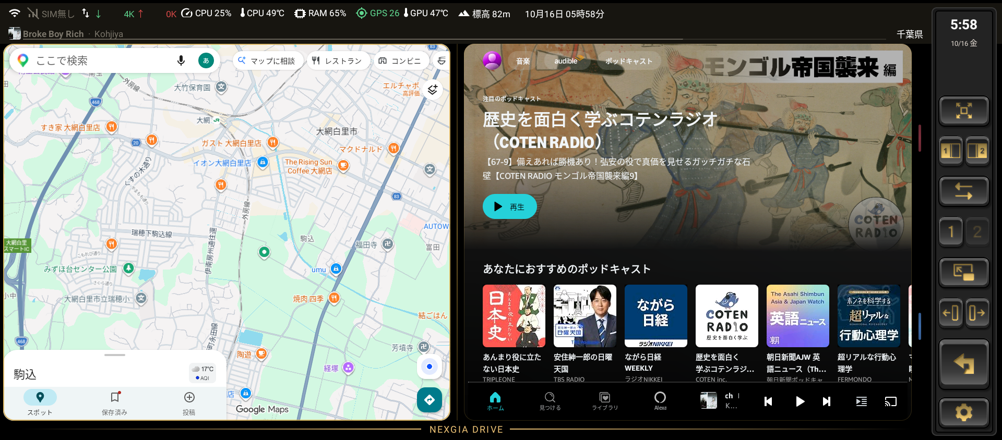The height and width of the screenshot is (440, 1002).
Task: Switch to the ホーム tab in Music
Action: point(495,401)
